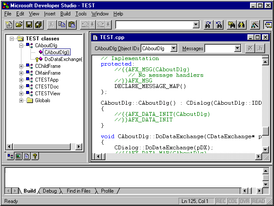Open the Build menu
The width and height of the screenshot is (274, 206).
[65, 14]
